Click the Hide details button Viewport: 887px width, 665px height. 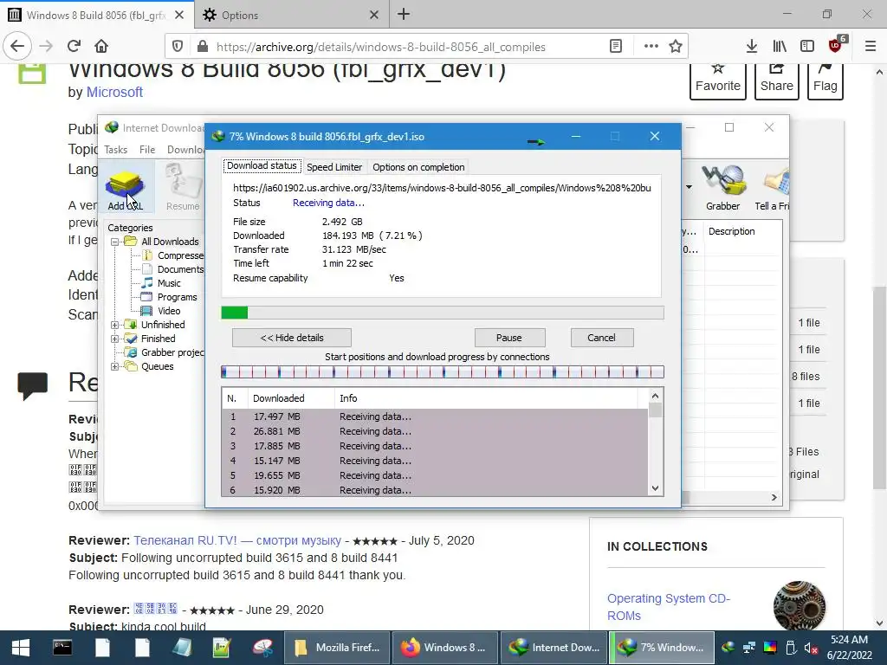tap(292, 338)
